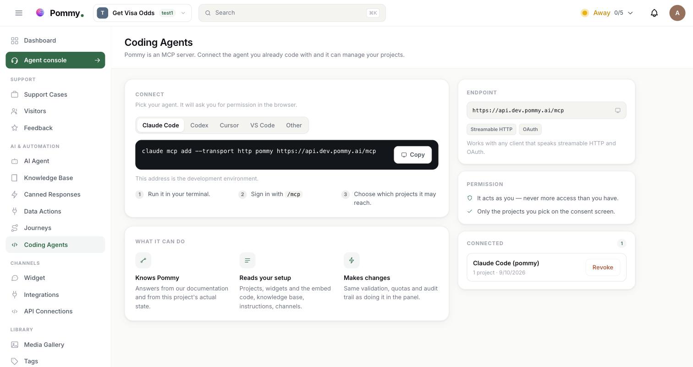The height and width of the screenshot is (367, 693).
Task: Click the Coding Agents page heading
Action: click(x=159, y=43)
